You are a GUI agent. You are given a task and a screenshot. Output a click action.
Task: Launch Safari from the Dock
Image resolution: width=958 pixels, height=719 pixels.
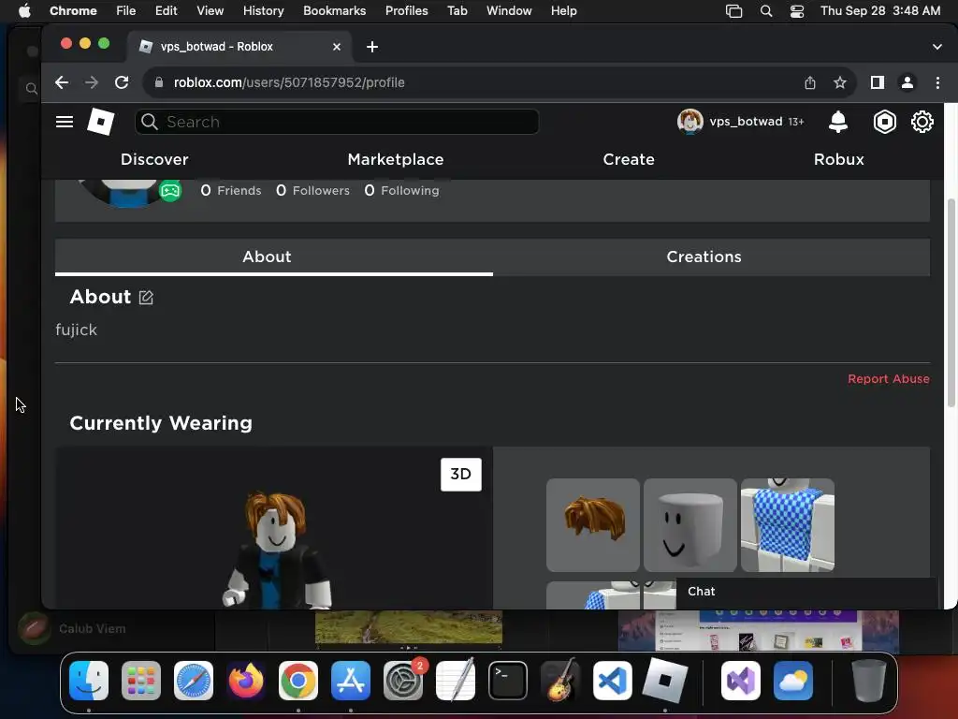click(194, 680)
